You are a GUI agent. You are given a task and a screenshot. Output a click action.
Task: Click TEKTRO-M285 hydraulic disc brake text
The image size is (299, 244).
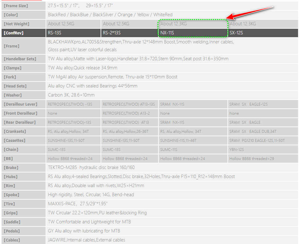[x=91, y=167]
